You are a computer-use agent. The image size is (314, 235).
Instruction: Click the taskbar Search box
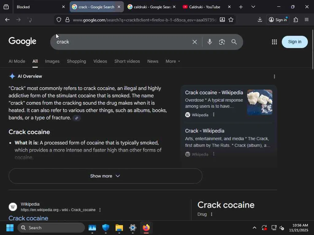pos(51,228)
